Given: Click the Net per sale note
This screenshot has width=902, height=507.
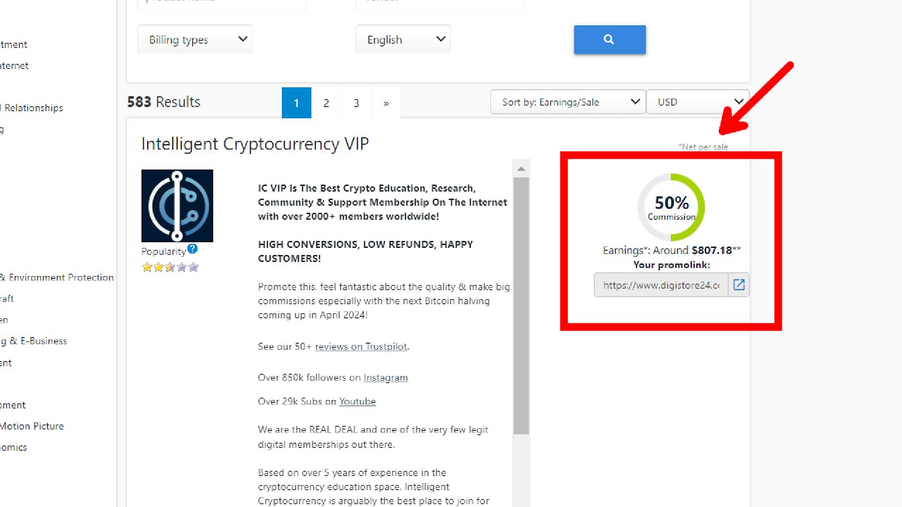Looking at the screenshot, I should pos(703,146).
